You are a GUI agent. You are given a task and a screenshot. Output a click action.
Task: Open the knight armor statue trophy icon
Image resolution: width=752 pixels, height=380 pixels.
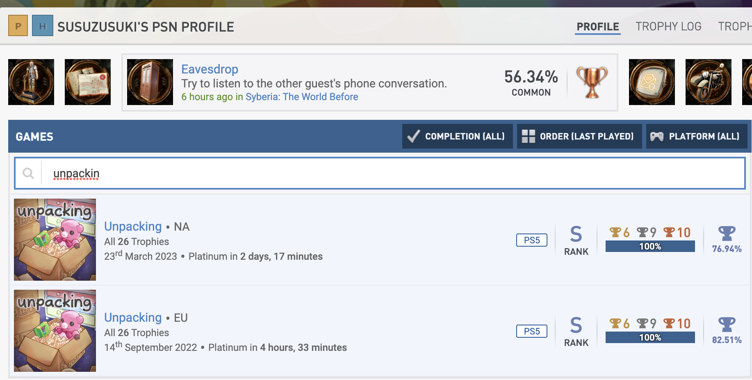(x=31, y=82)
